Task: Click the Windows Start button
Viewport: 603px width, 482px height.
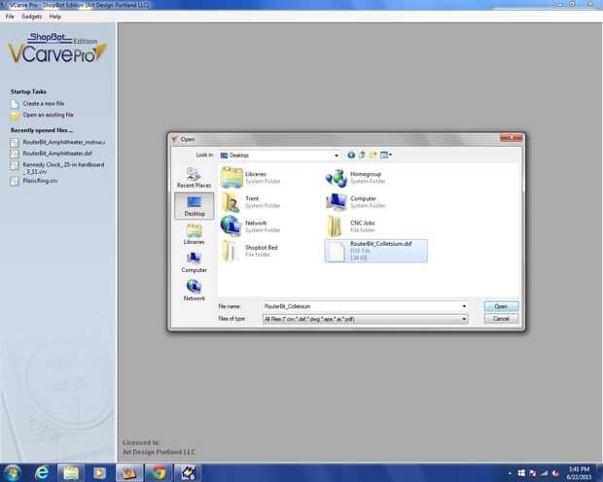Action: click(13, 473)
